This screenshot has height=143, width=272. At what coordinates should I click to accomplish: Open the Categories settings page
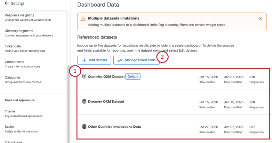(13, 77)
